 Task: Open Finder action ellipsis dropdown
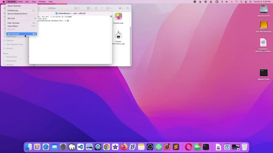pyautogui.click(x=109, y=8)
